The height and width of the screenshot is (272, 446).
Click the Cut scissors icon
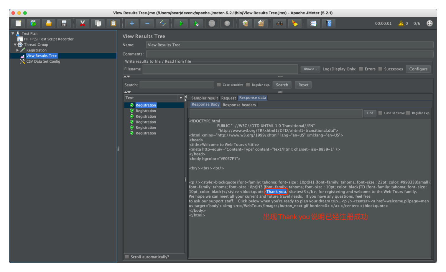[x=83, y=23]
